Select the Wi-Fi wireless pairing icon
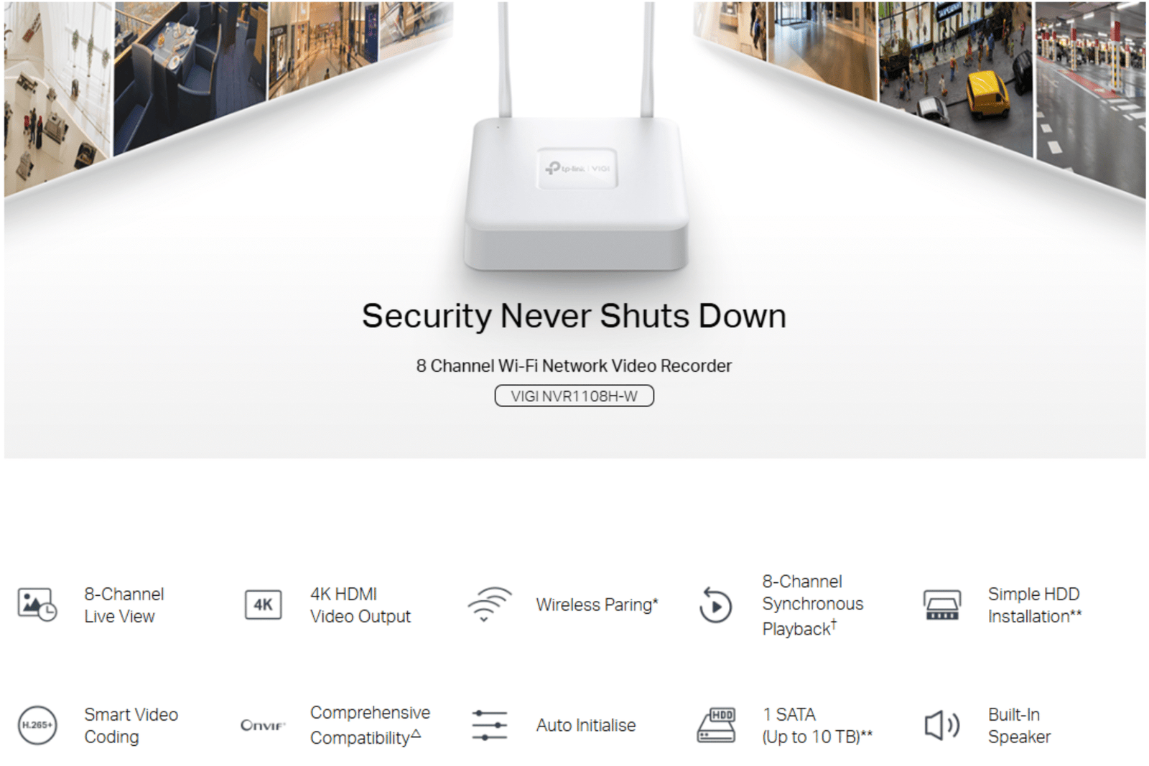Screen dimensions: 1149x766 (x=489, y=604)
